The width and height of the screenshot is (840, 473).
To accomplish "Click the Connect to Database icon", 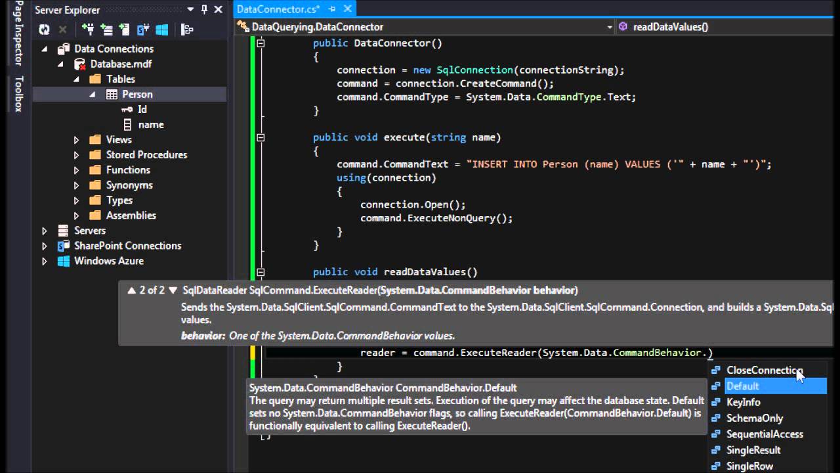I will [88, 30].
